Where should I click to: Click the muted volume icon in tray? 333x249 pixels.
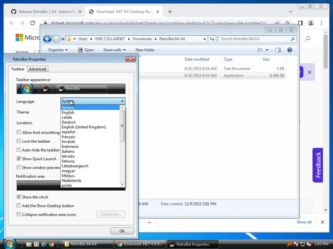coord(309,244)
